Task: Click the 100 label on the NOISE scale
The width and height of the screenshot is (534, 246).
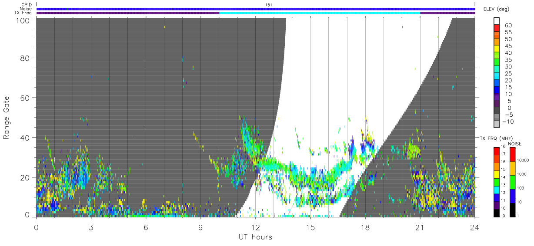Action: click(x=520, y=188)
